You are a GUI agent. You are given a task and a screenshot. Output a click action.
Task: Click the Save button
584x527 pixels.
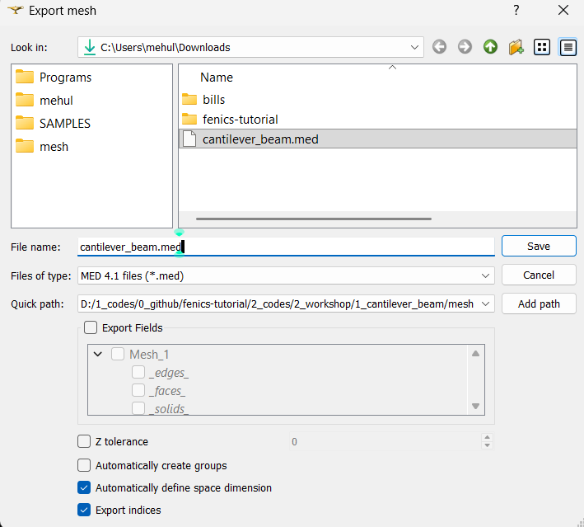pyautogui.click(x=539, y=246)
